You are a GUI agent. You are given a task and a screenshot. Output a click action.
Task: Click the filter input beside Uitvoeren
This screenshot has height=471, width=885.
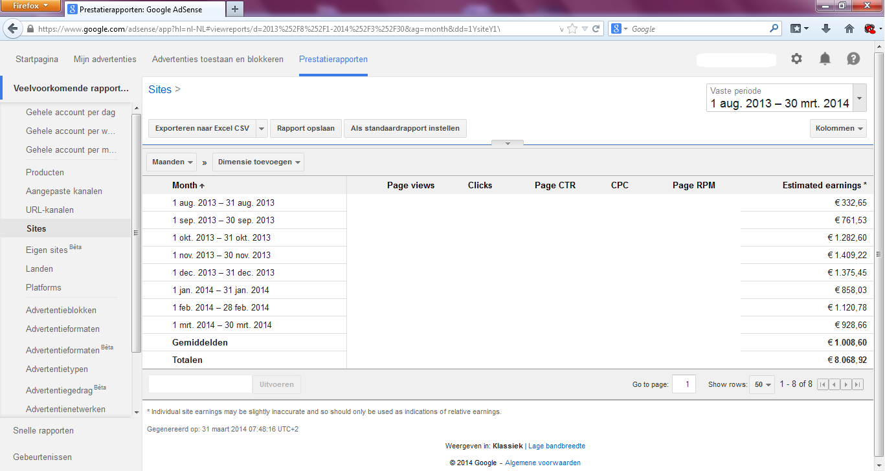(200, 384)
